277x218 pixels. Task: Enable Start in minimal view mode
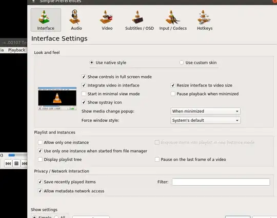click(x=84, y=94)
